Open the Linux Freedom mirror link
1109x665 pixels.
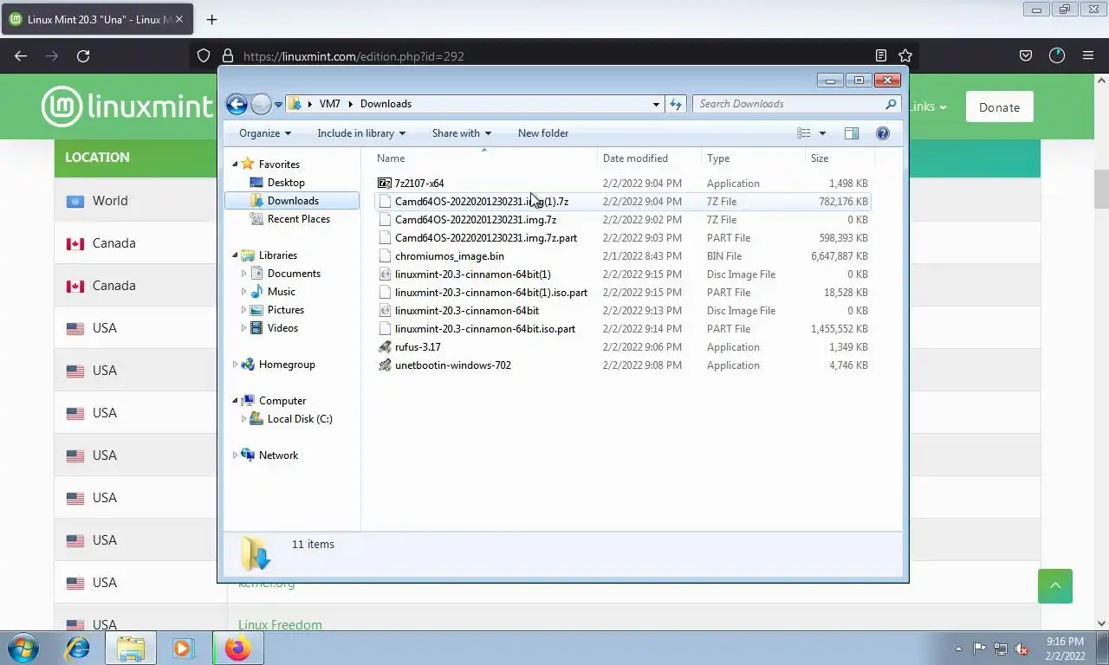pos(280,625)
